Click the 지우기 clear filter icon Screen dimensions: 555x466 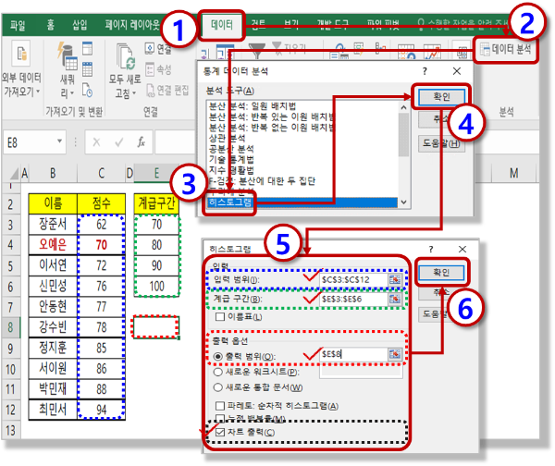277,48
